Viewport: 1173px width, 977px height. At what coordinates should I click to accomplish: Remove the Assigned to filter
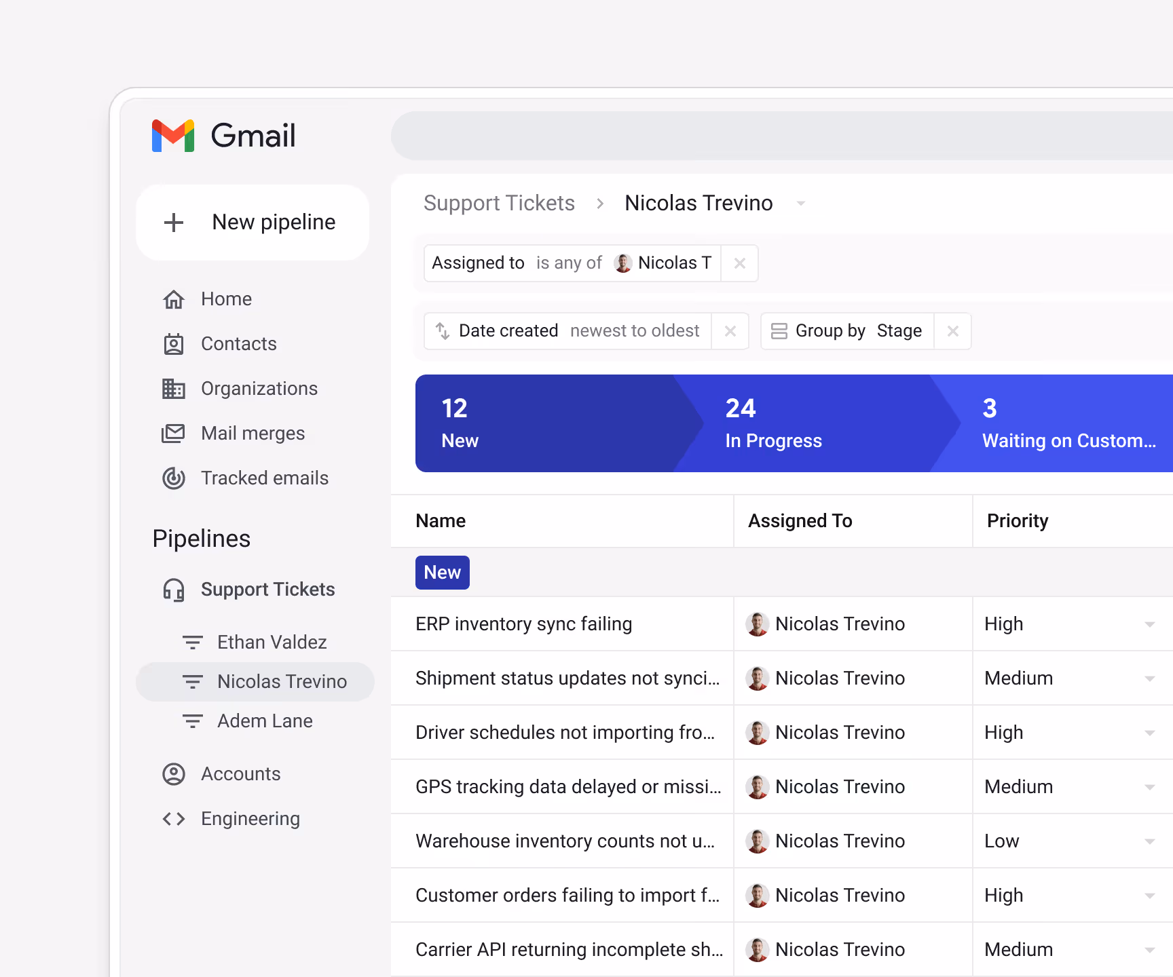[740, 263]
